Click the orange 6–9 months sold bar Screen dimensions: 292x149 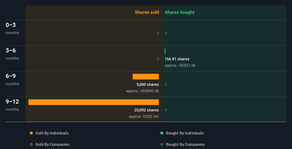pyautogui.click(x=145, y=77)
